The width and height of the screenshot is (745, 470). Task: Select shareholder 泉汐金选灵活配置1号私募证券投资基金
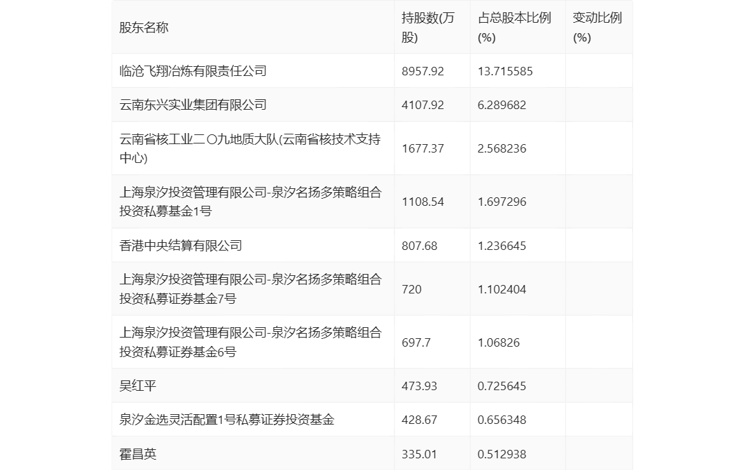tap(226, 419)
